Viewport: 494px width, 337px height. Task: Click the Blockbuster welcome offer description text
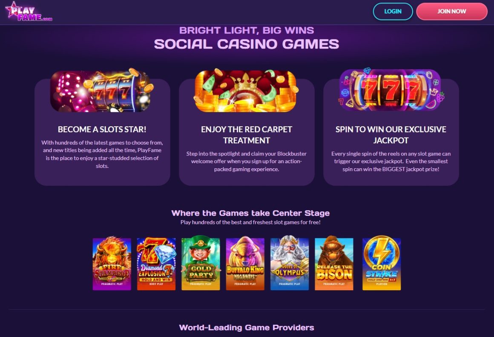click(x=247, y=161)
